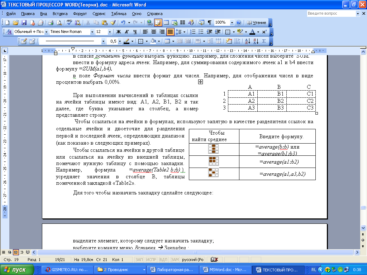Open the line weight 0,5 dropdown
Image resolution: width=367 pixels, height=275 pixels.
pyautogui.click(x=120, y=41)
